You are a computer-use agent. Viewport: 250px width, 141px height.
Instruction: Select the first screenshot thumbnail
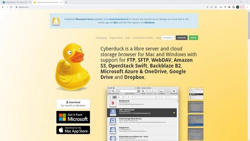coord(195,93)
